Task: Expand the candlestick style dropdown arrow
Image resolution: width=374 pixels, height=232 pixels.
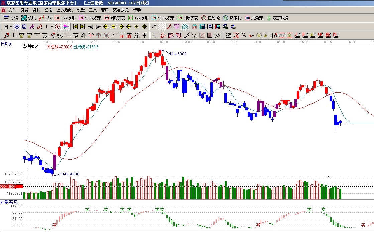Action: click(x=52, y=27)
